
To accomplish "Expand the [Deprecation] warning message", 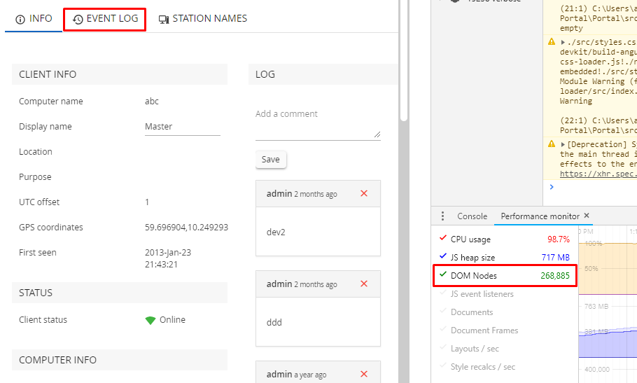I will pyautogui.click(x=563, y=145).
